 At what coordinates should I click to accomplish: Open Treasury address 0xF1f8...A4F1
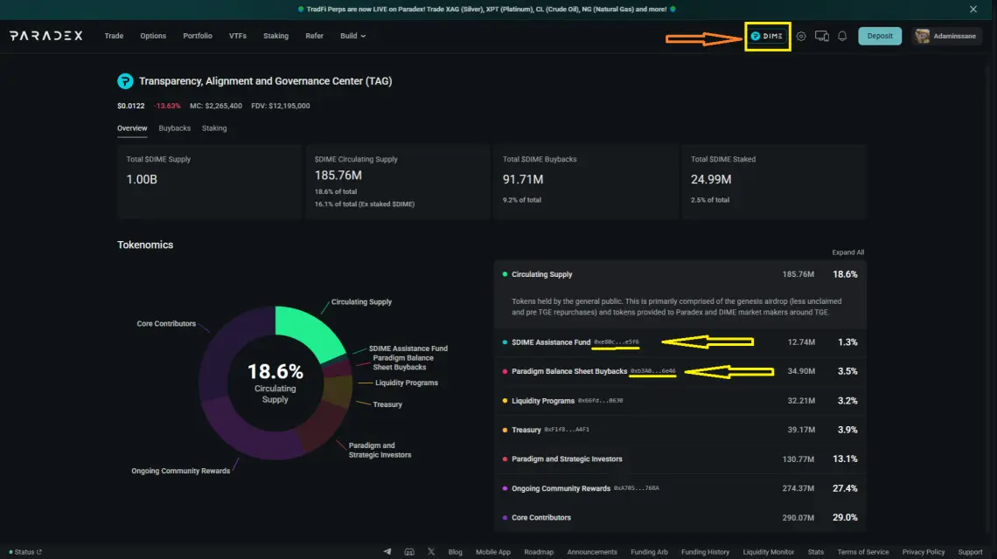[567, 430]
